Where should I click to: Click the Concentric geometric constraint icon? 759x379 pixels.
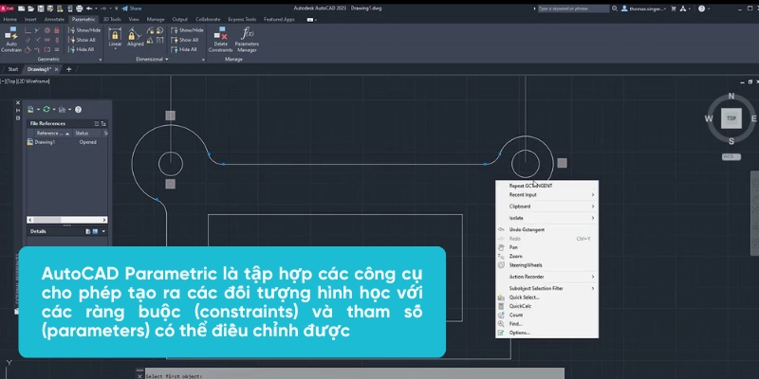pyautogui.click(x=46, y=30)
